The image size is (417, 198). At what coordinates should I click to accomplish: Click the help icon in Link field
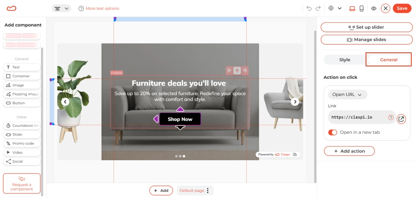pyautogui.click(x=391, y=117)
